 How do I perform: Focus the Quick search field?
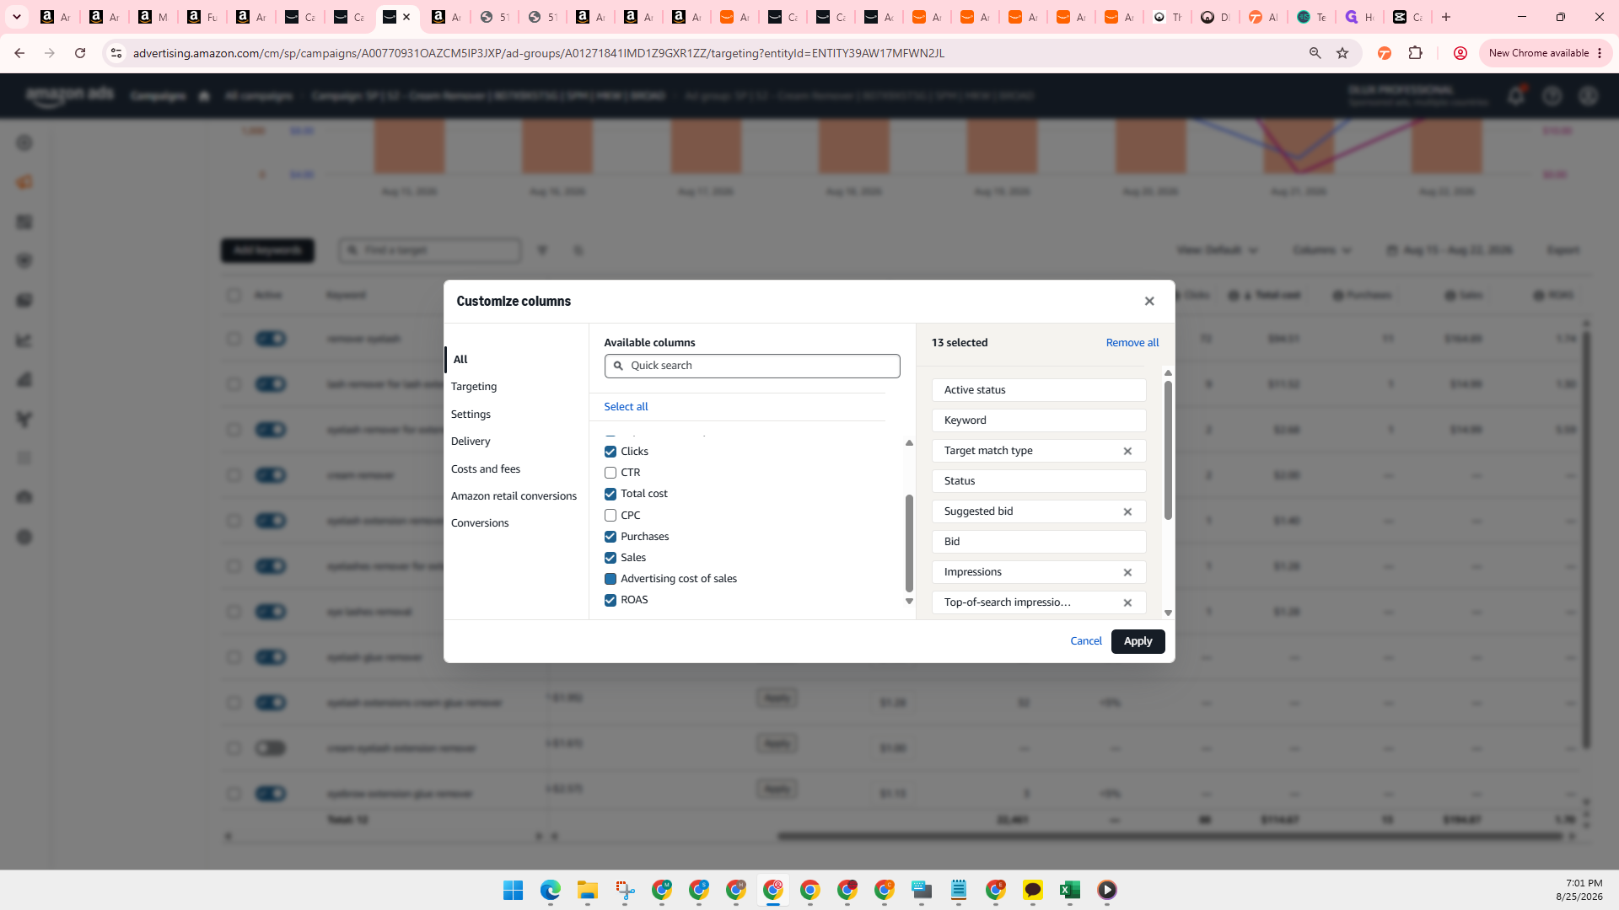(x=752, y=366)
